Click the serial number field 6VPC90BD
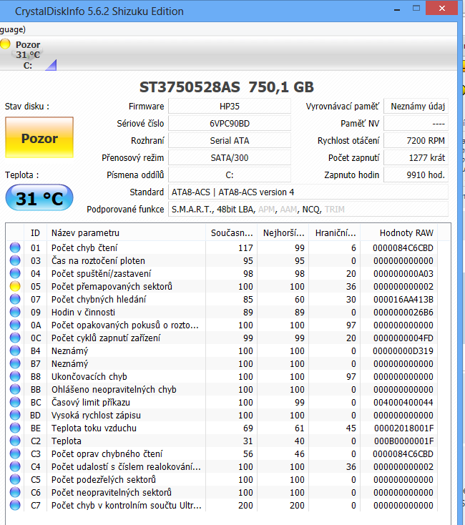 pos(230,123)
